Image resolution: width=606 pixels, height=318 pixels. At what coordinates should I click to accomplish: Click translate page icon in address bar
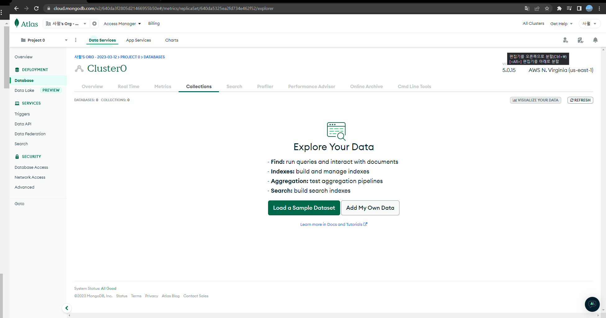pyautogui.click(x=527, y=8)
